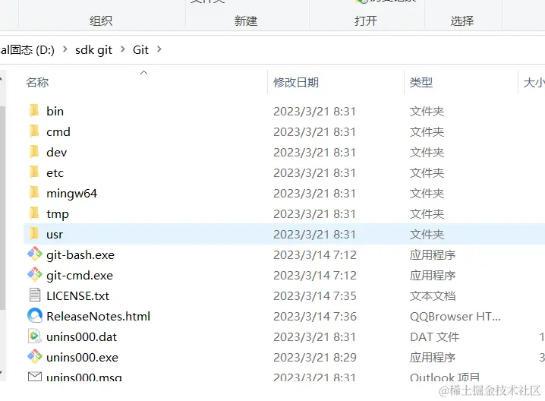The width and height of the screenshot is (545, 401).
Task: Select the tmp folder name
Action: click(58, 214)
